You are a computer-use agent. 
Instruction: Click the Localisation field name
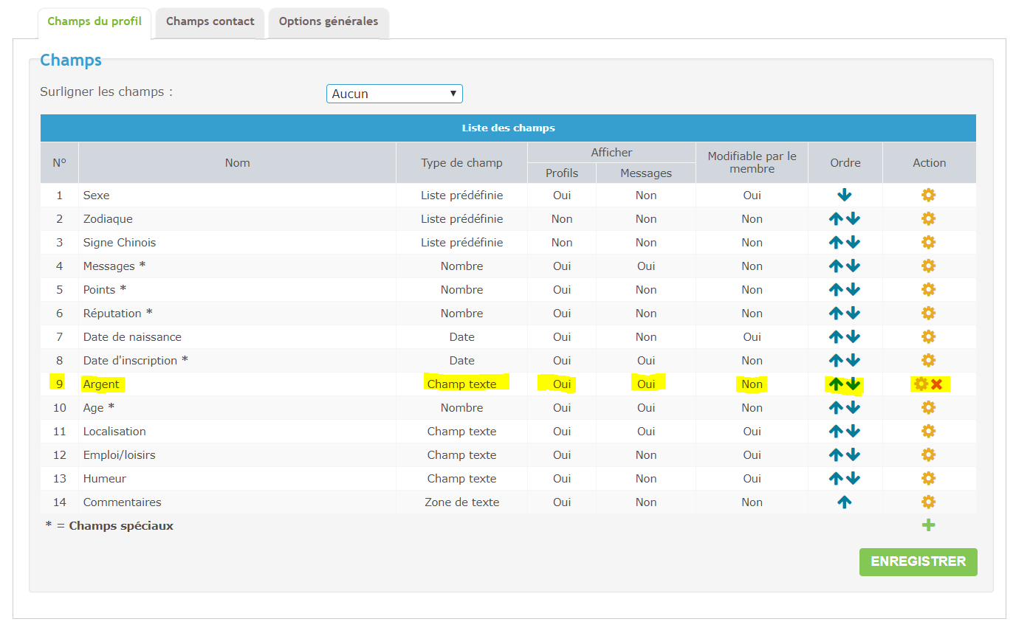[114, 432]
